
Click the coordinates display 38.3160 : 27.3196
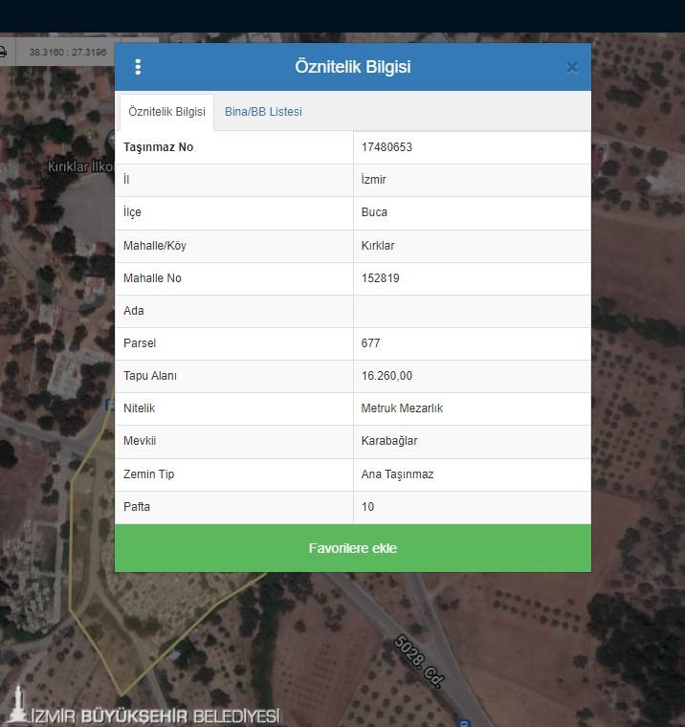click(x=68, y=52)
